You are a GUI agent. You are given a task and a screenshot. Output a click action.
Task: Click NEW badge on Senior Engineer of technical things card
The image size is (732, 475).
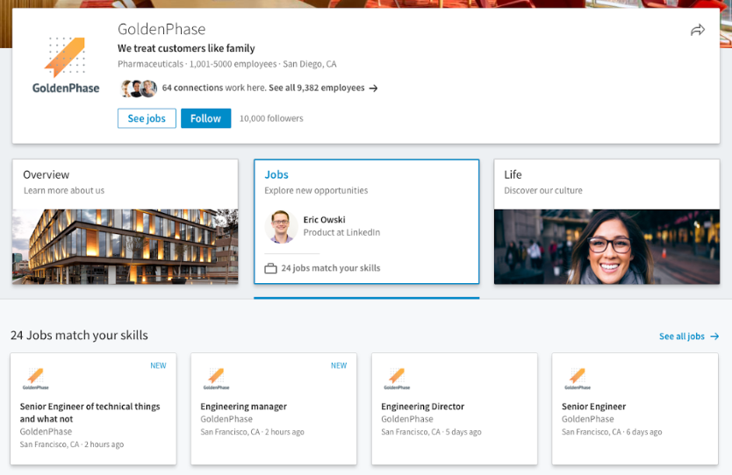click(x=158, y=365)
